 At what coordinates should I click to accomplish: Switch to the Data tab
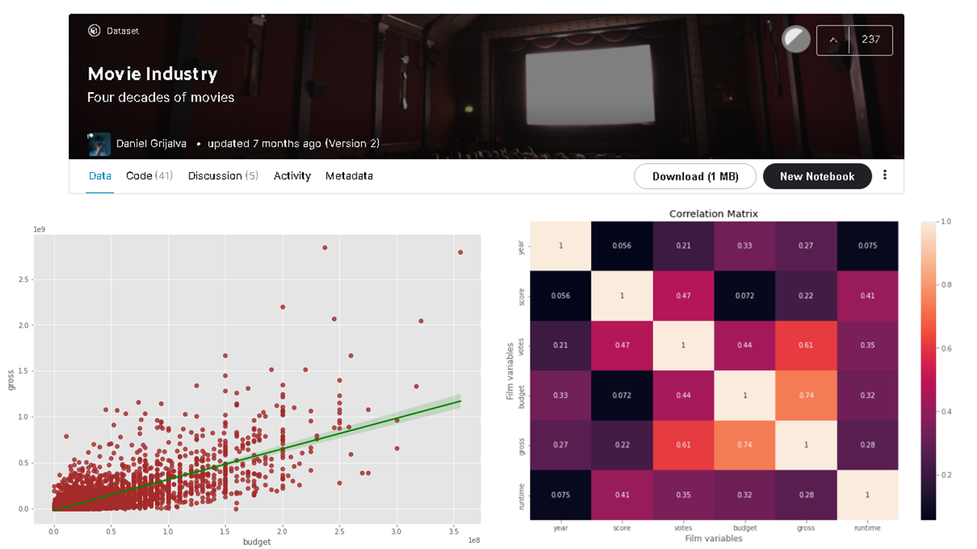tap(100, 176)
